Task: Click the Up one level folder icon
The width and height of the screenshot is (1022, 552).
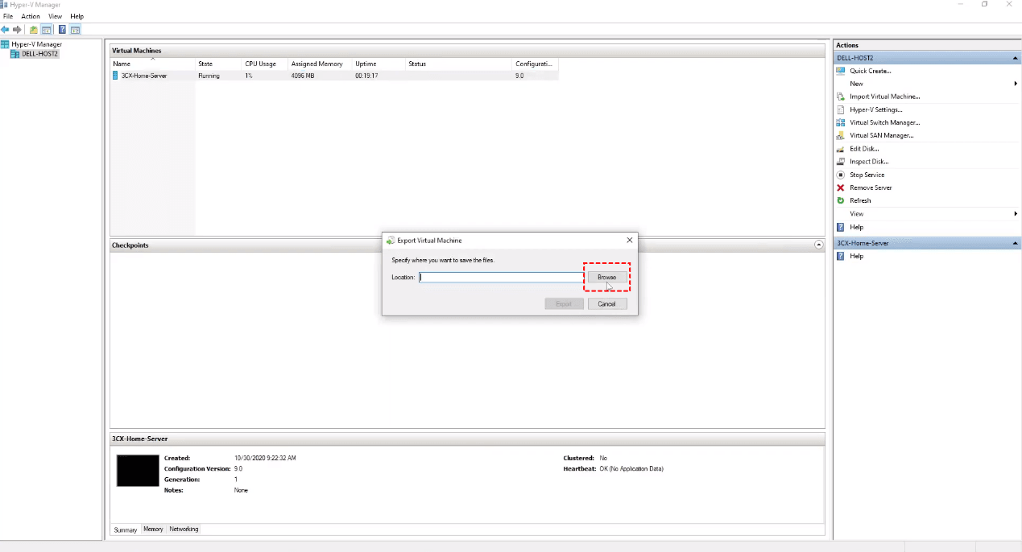Action: 34,30
